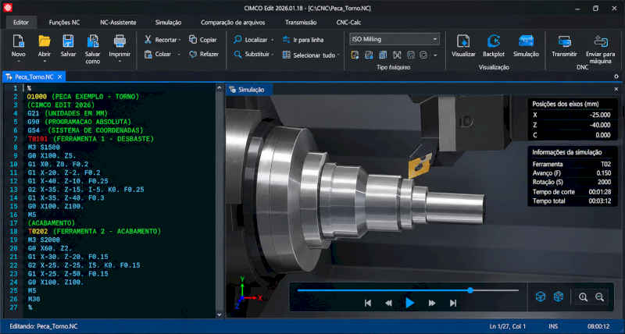Open the Localizar search tool
This screenshot has width=625, height=334.
point(250,40)
